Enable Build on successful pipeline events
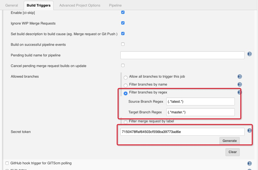Screen dimensions: 258x170 123,44
